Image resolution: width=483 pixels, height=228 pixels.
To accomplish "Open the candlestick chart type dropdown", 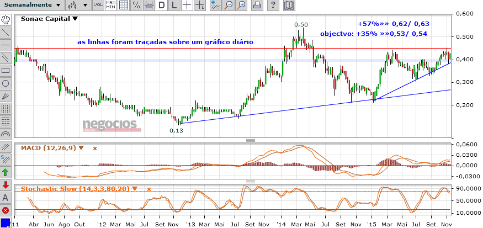I will coord(77,5).
